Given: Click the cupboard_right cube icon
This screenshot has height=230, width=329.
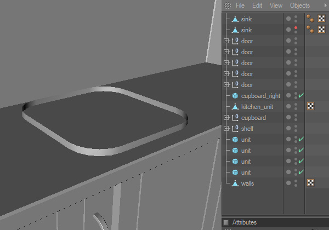Looking at the screenshot, I should pos(235,96).
